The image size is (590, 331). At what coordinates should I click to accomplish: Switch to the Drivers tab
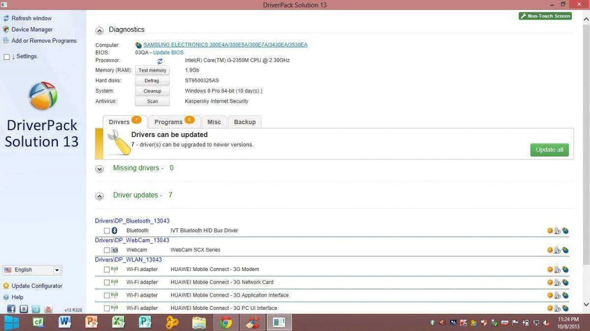(x=124, y=122)
